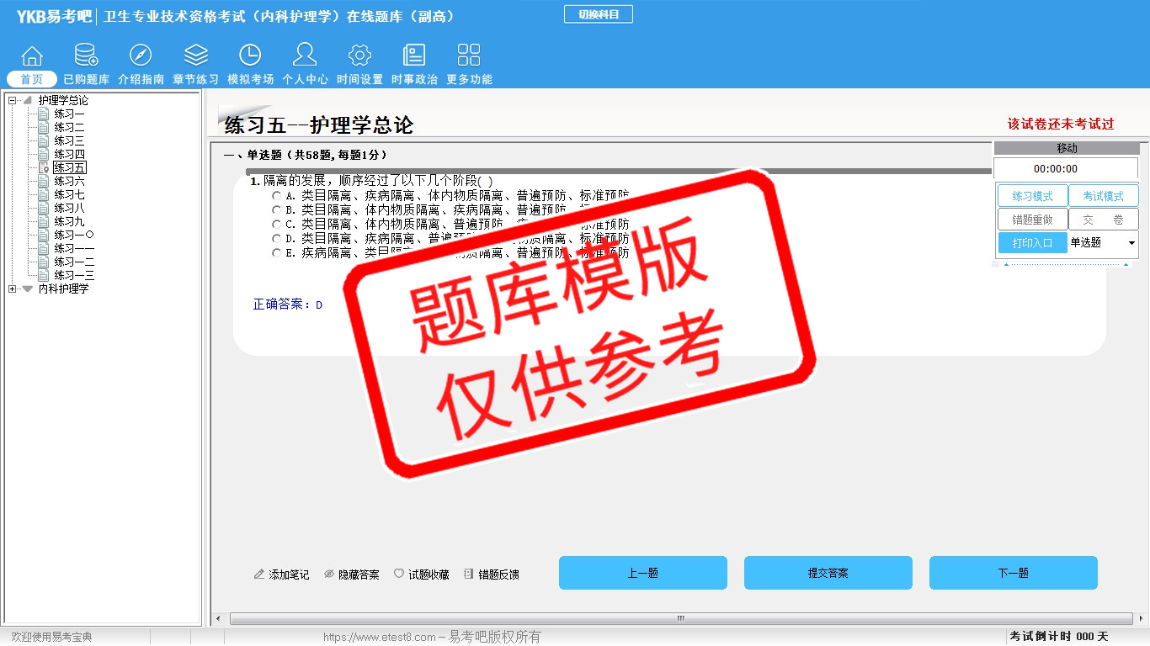Open the 更多功能 grid icon
The width and height of the screenshot is (1150, 646).
tap(469, 56)
